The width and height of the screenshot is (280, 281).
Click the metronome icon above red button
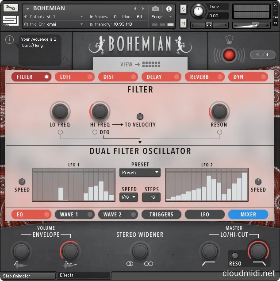(x=229, y=40)
